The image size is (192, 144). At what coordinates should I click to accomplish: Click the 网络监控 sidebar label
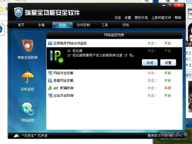pyautogui.click(x=27, y=120)
